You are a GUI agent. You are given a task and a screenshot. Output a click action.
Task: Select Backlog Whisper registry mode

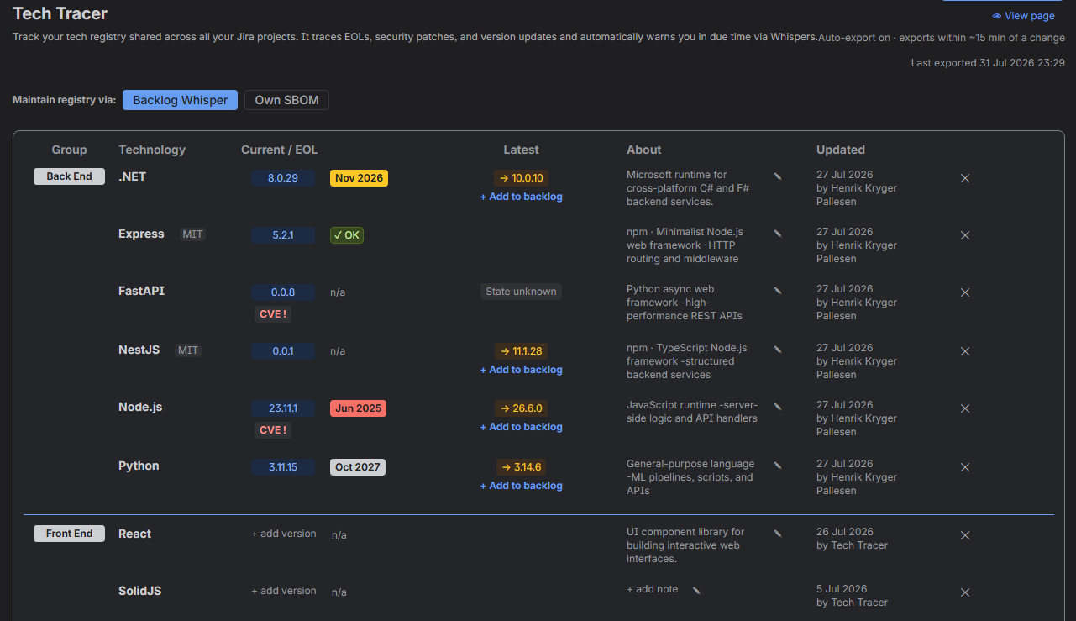pyautogui.click(x=180, y=100)
